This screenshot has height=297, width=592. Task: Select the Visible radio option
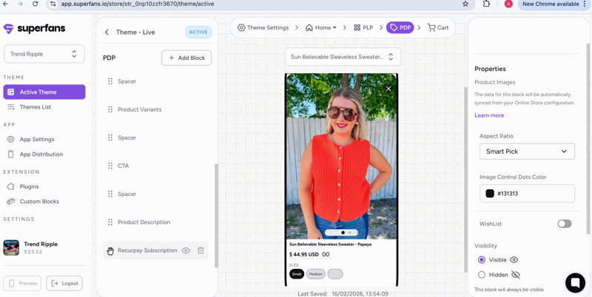pos(482,260)
